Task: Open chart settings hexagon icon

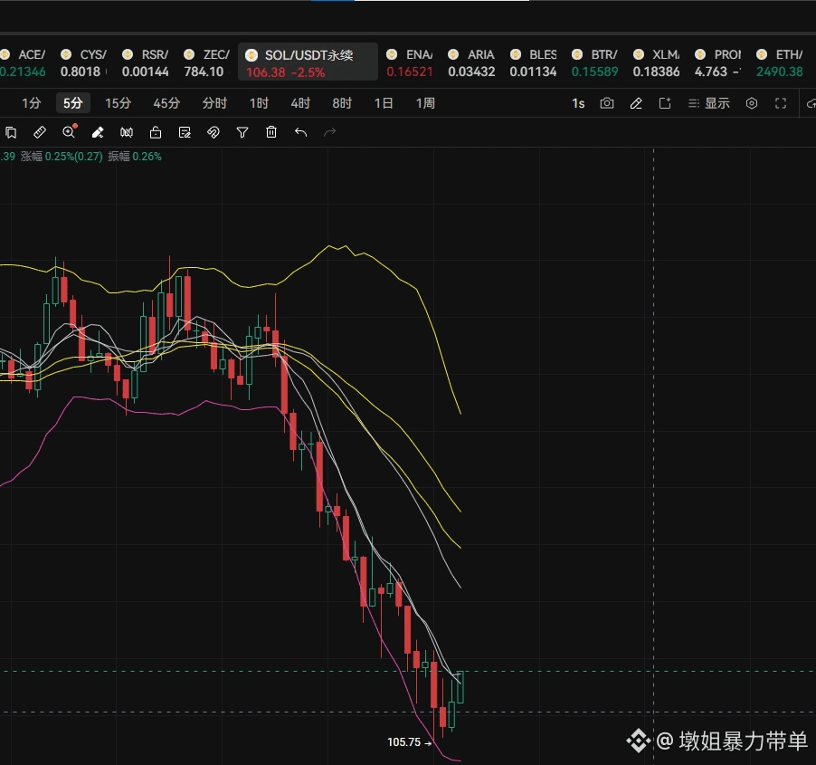Action: tap(752, 103)
